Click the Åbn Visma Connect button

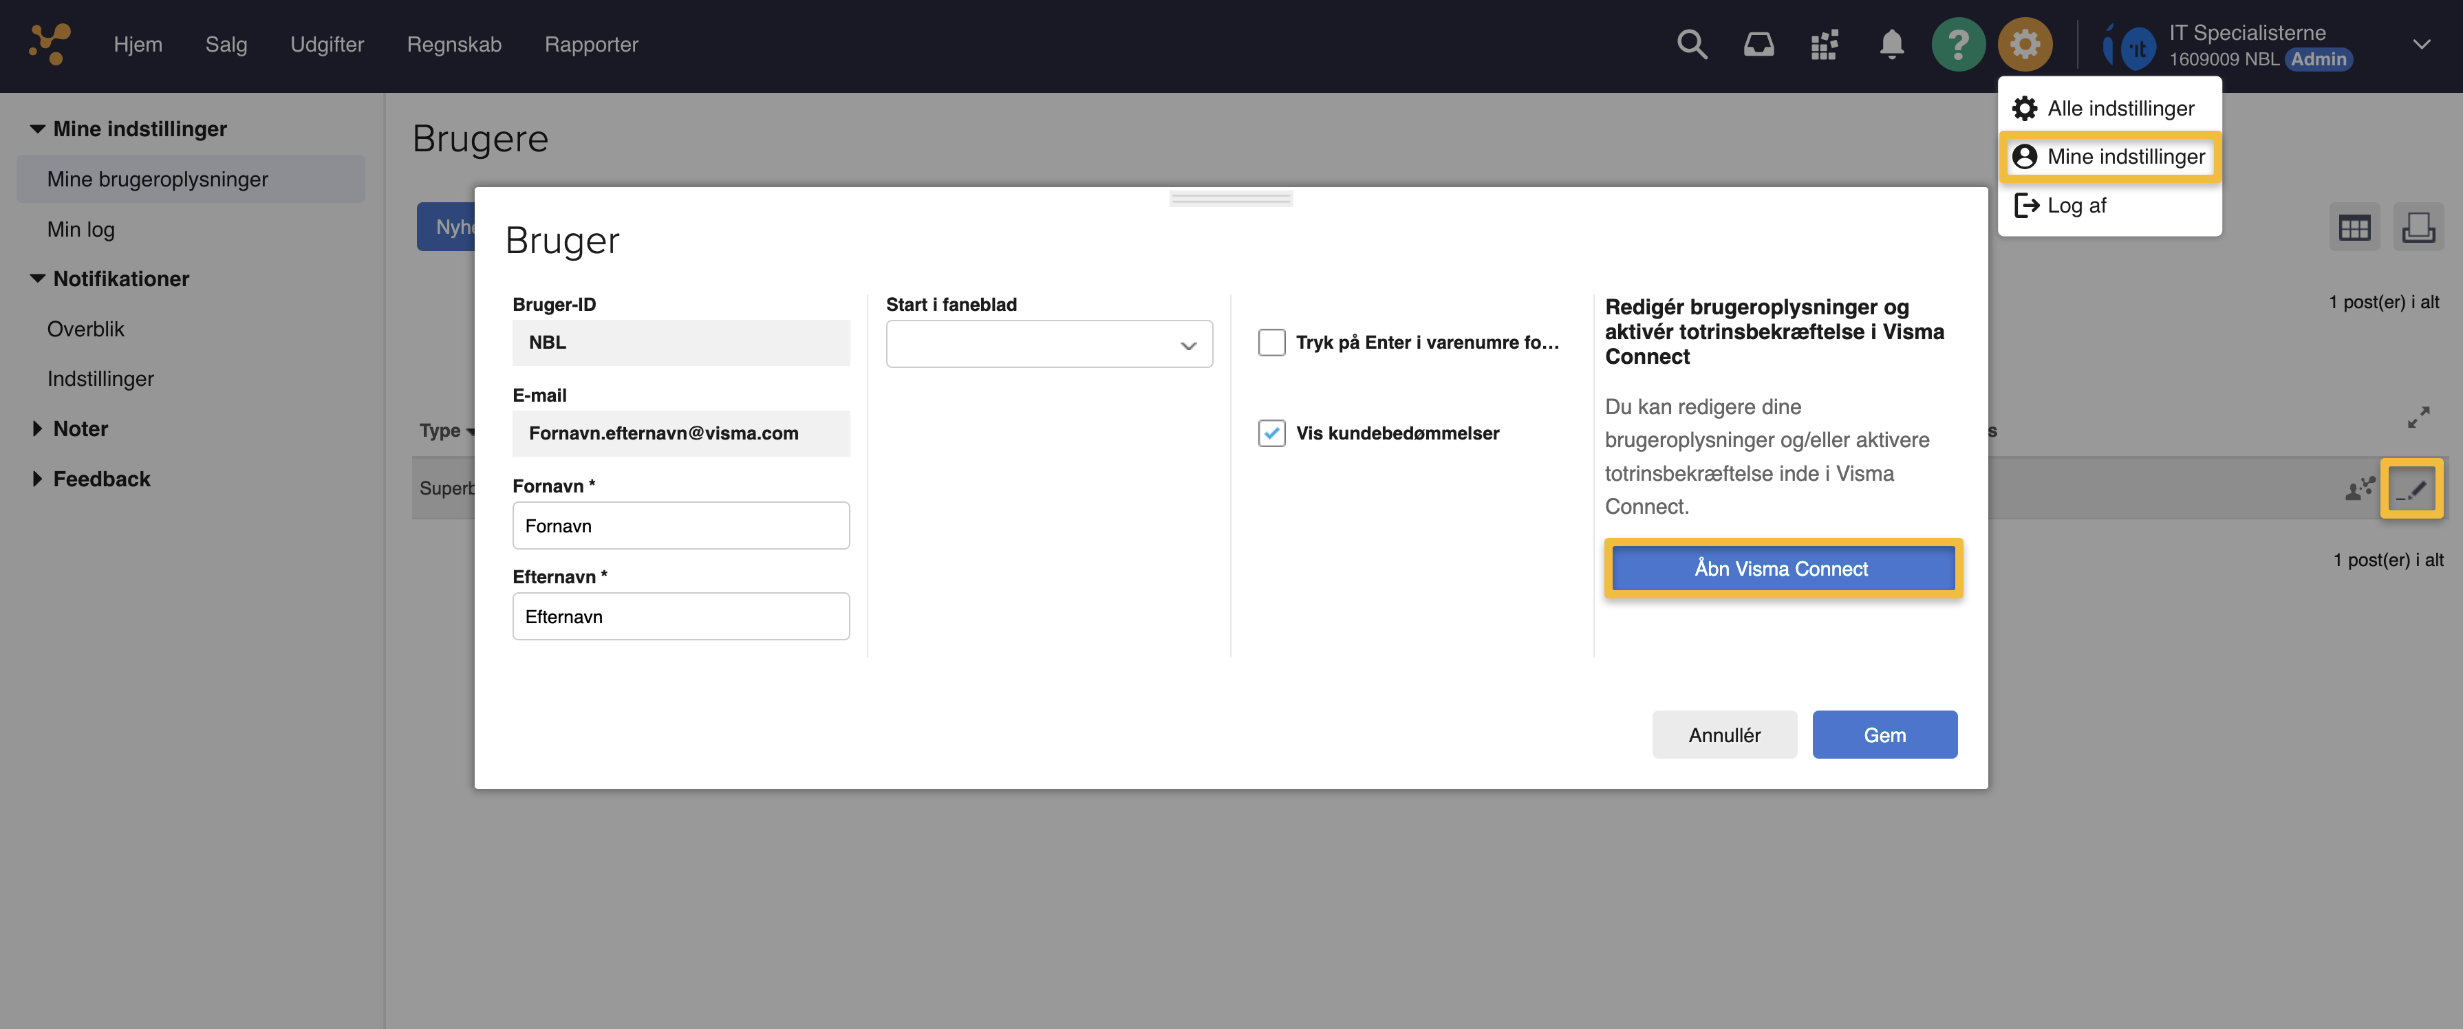pyautogui.click(x=1782, y=569)
